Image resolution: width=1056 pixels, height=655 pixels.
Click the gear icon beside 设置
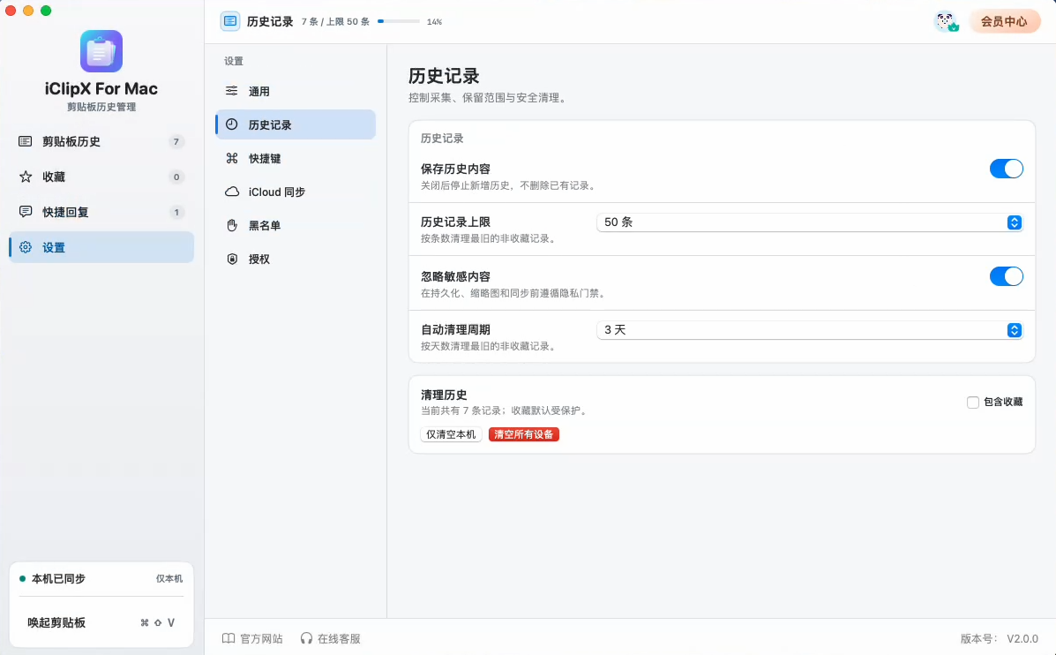pos(26,247)
